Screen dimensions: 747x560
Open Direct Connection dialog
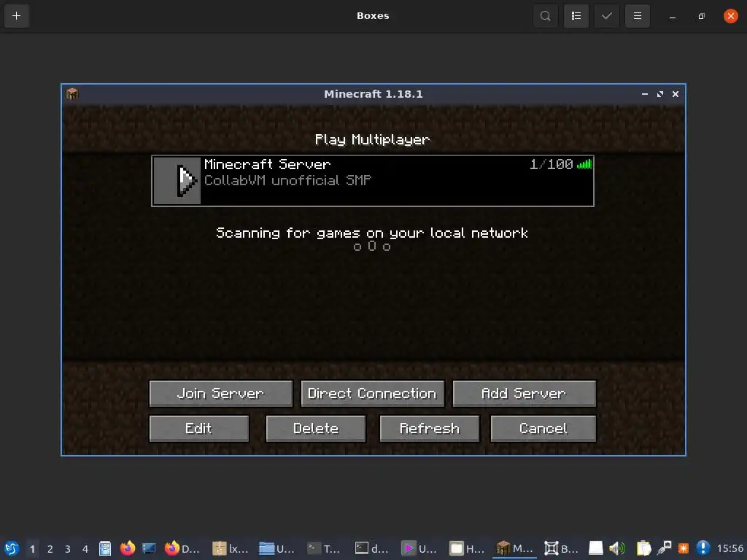[x=372, y=393]
